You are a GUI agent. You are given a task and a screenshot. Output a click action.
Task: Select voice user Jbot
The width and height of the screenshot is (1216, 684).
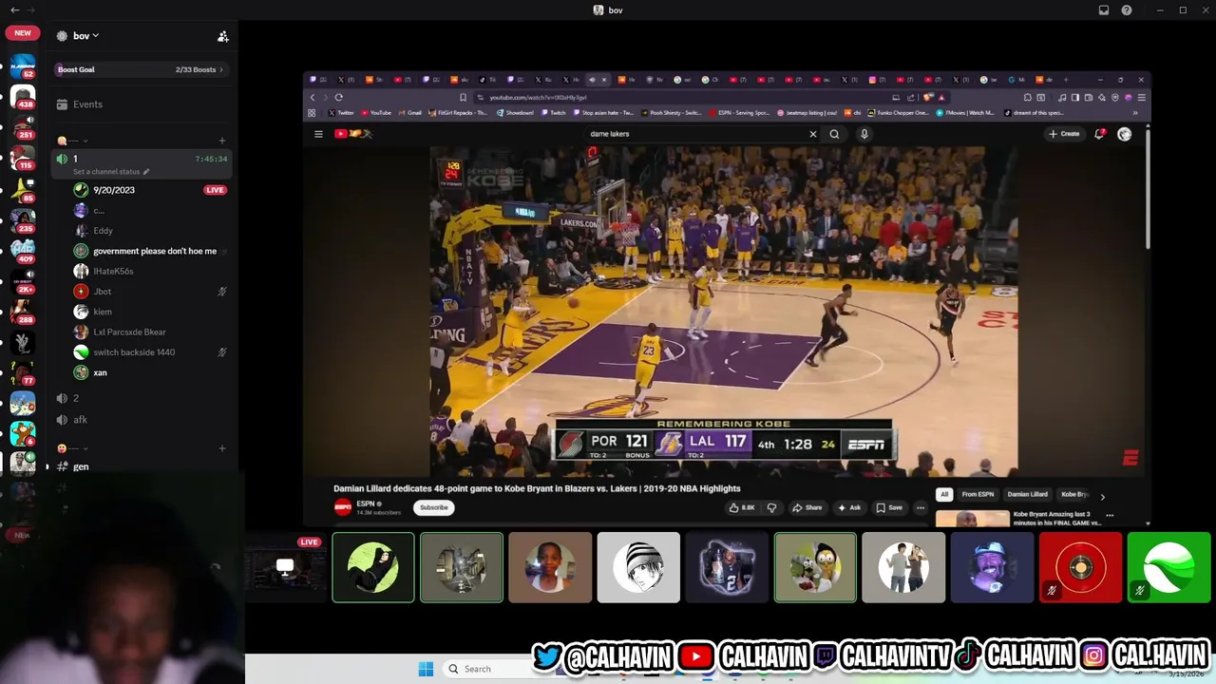(102, 292)
